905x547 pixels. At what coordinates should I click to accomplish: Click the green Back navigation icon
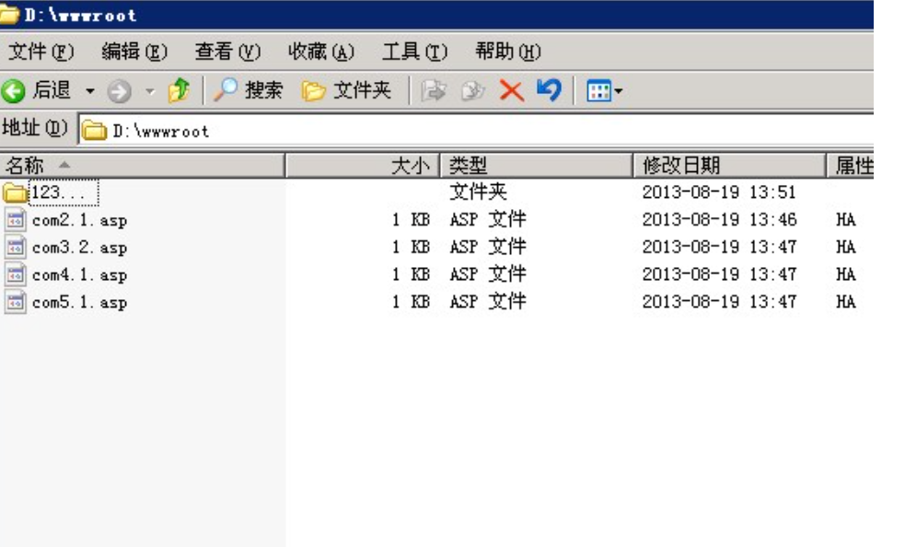click(13, 90)
